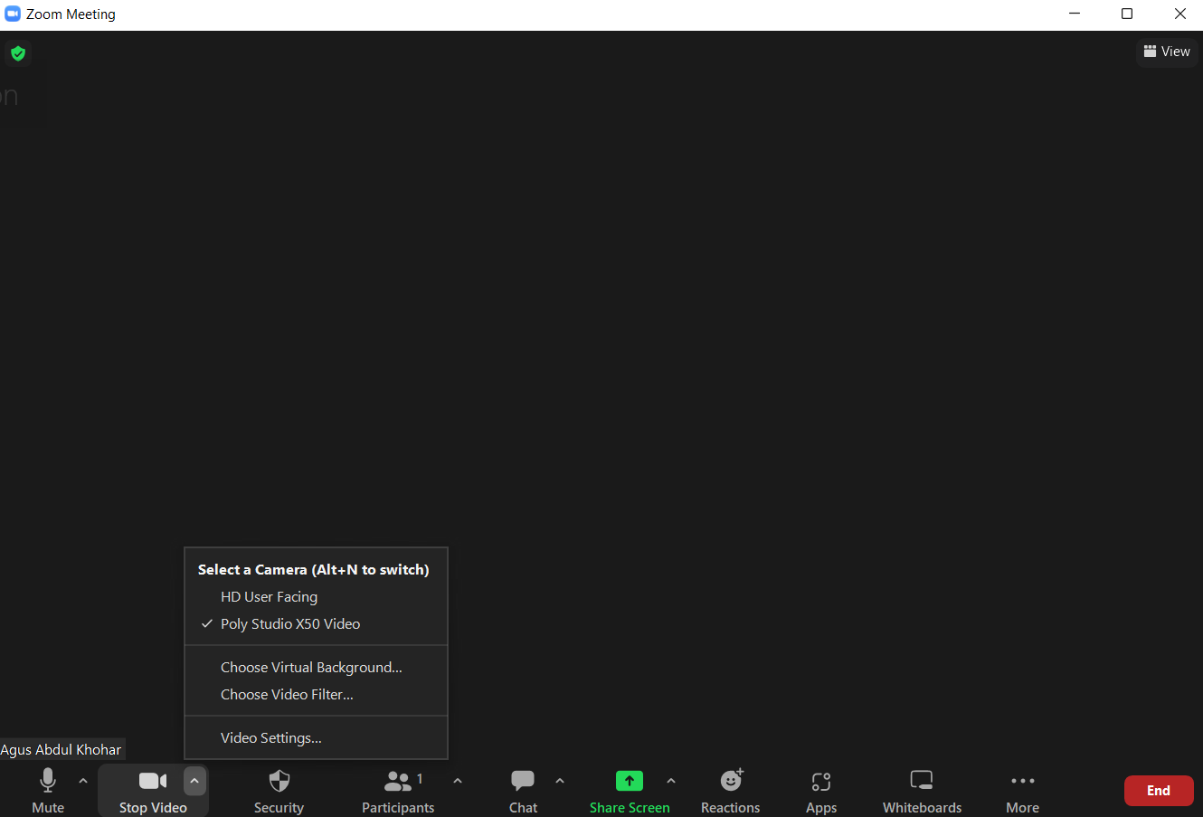Select HD User Facing camera

[316, 597]
